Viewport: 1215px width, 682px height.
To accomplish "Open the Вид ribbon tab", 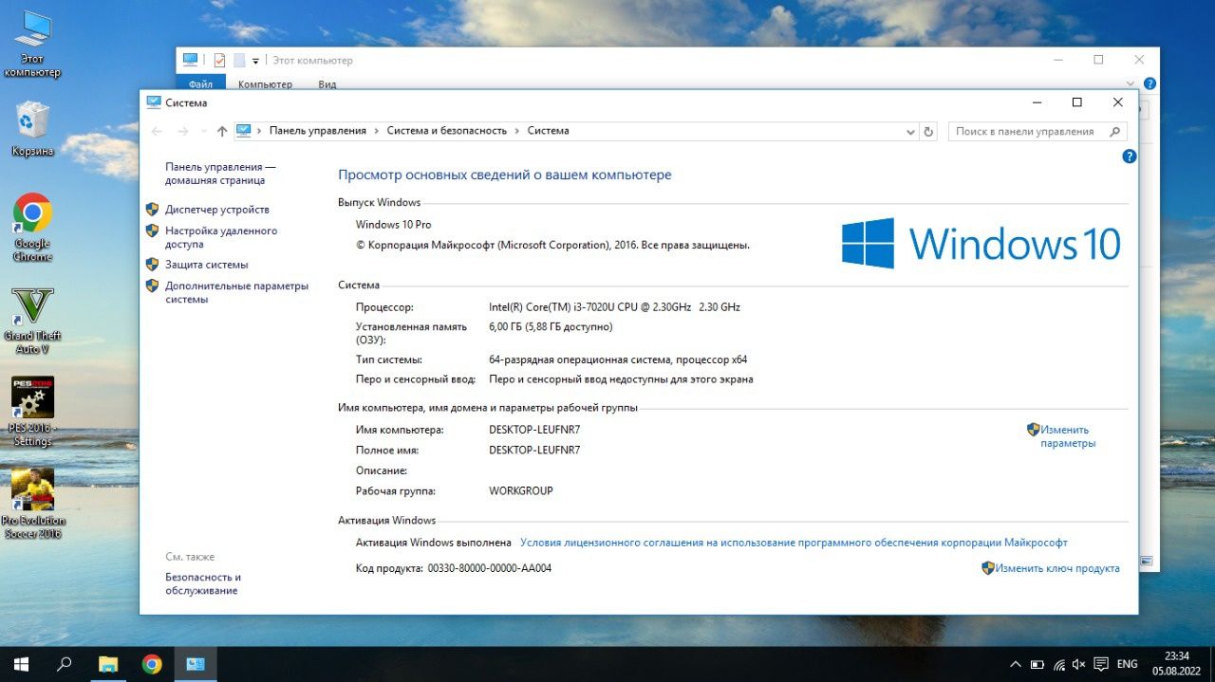I will (327, 84).
